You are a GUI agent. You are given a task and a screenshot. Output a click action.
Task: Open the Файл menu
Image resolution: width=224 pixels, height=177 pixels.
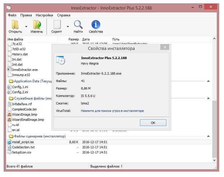[12, 15]
